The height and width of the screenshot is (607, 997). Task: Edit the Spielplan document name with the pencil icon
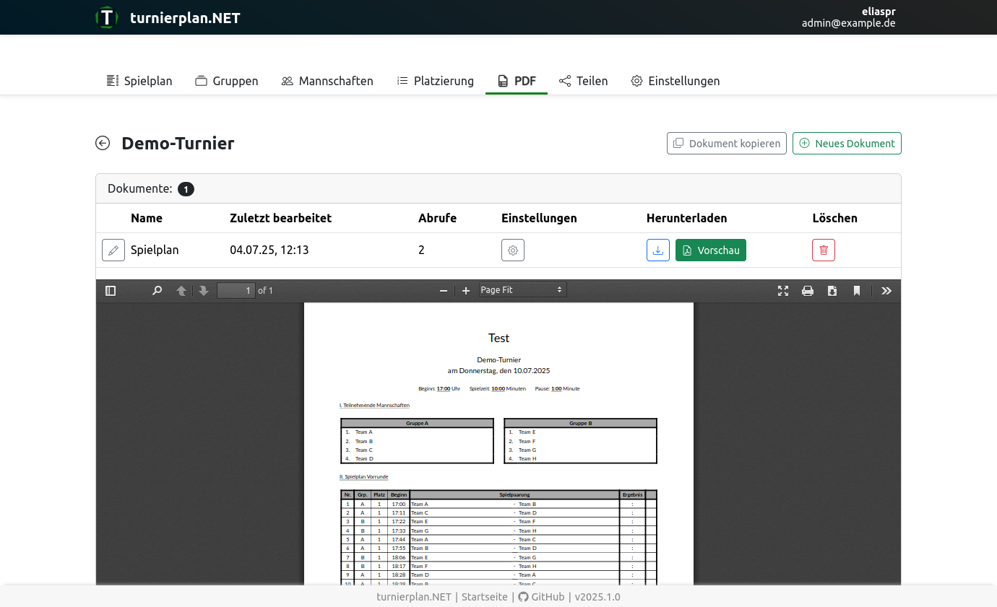pyautogui.click(x=113, y=250)
